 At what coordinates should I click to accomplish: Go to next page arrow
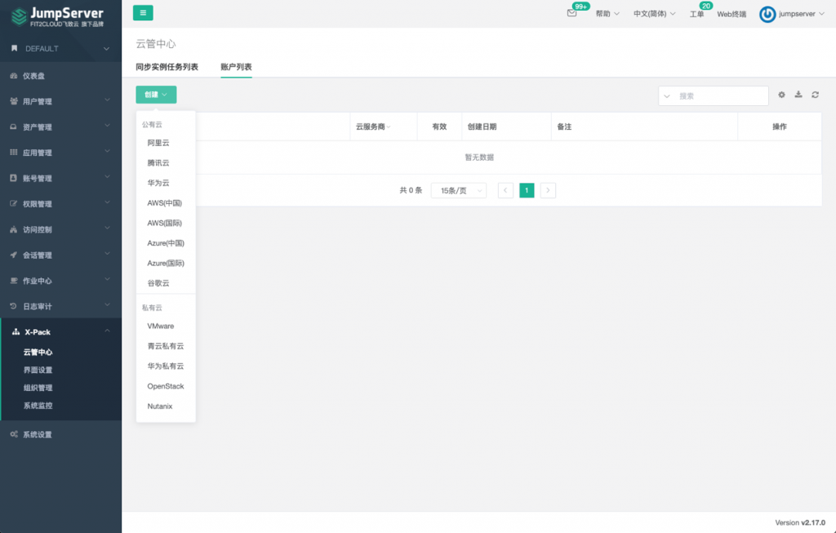coord(548,190)
